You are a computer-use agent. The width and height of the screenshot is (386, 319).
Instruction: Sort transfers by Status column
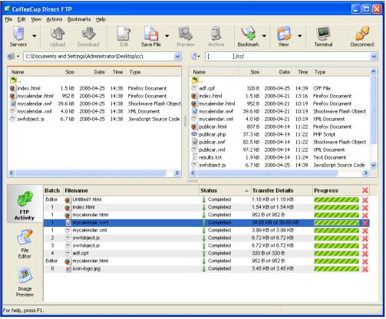(x=225, y=190)
